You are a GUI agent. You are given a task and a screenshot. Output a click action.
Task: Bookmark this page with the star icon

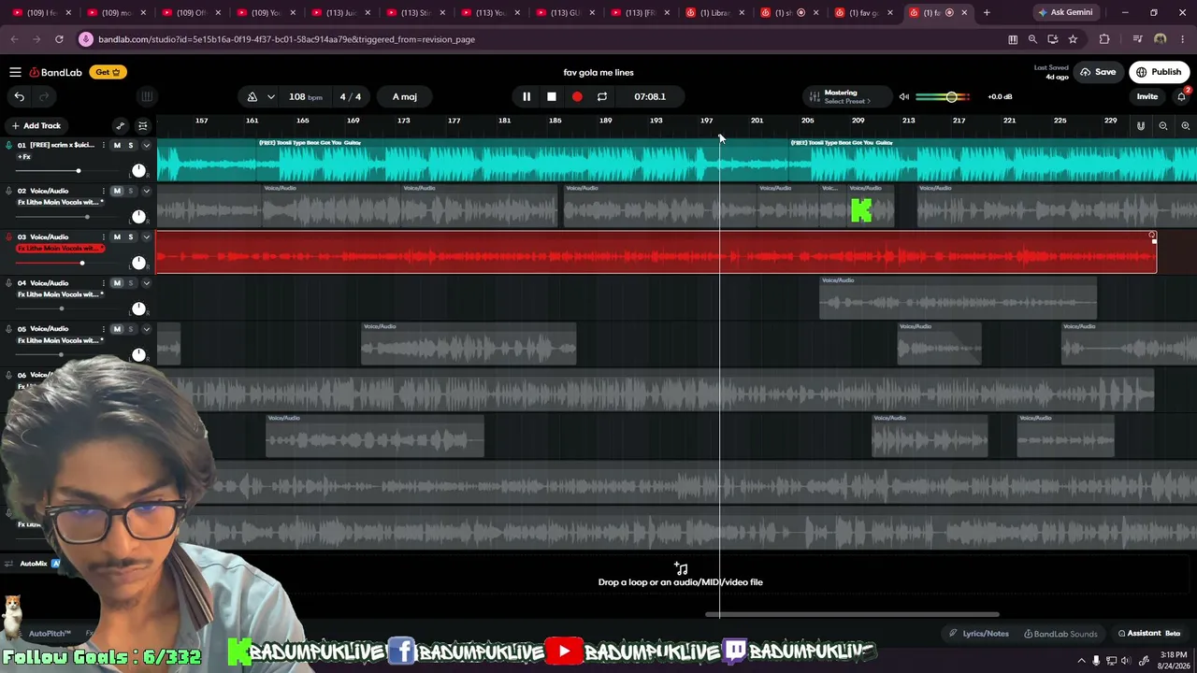[x=1073, y=39]
